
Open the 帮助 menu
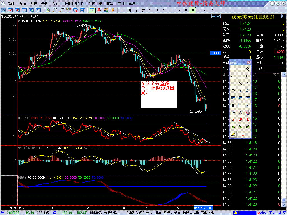point(132,3)
